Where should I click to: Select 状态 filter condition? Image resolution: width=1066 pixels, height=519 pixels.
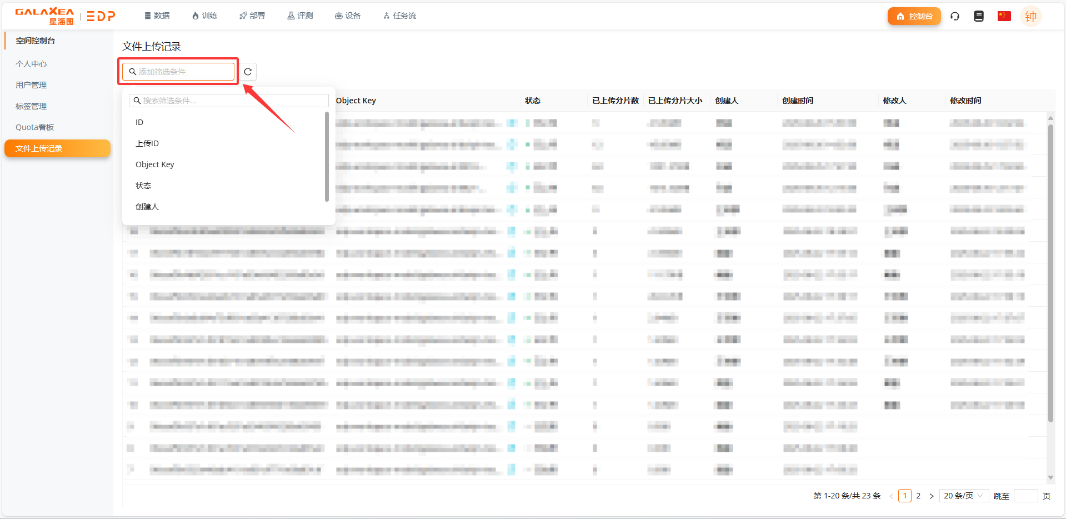point(143,186)
